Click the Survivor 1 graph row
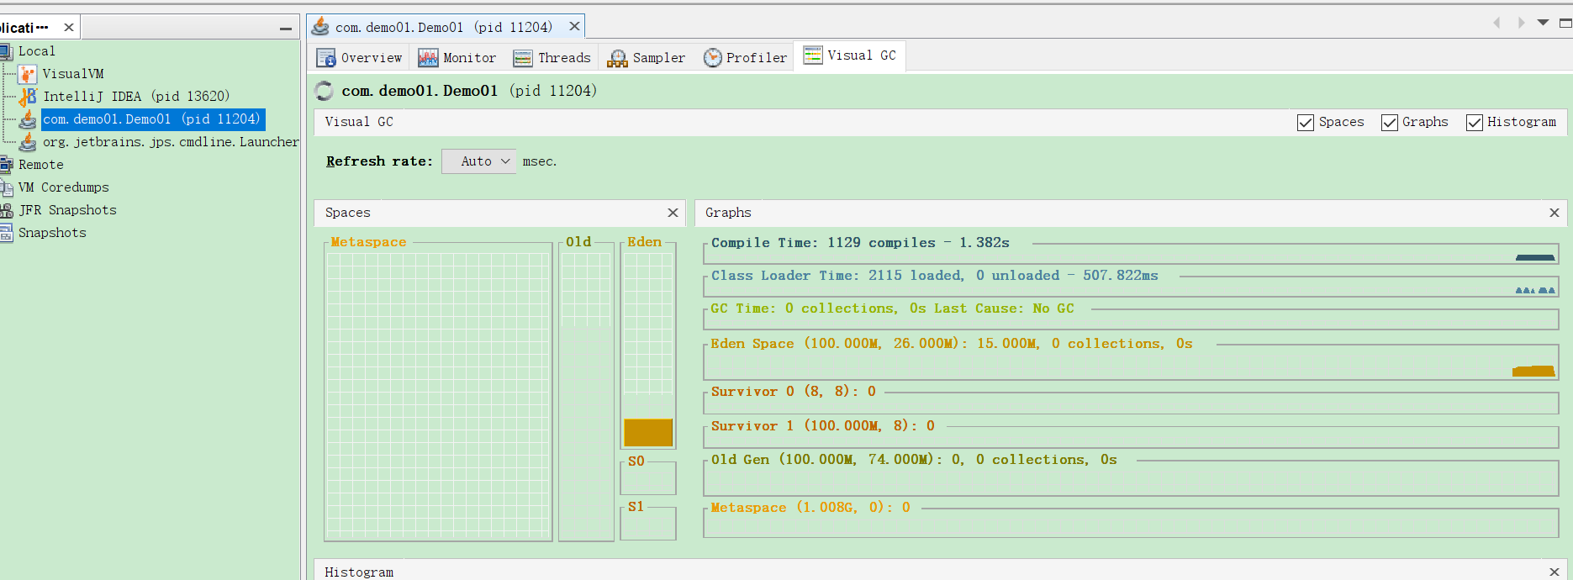The height and width of the screenshot is (580, 1573). coord(1131,435)
